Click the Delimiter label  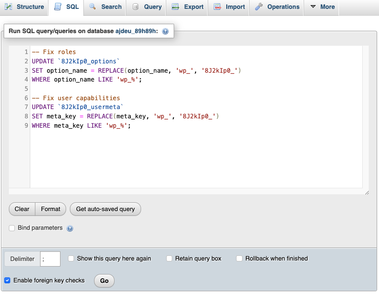click(22, 259)
